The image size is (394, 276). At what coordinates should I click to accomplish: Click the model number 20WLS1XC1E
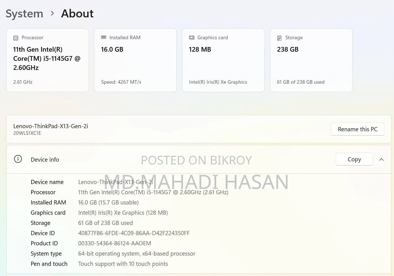click(27, 133)
